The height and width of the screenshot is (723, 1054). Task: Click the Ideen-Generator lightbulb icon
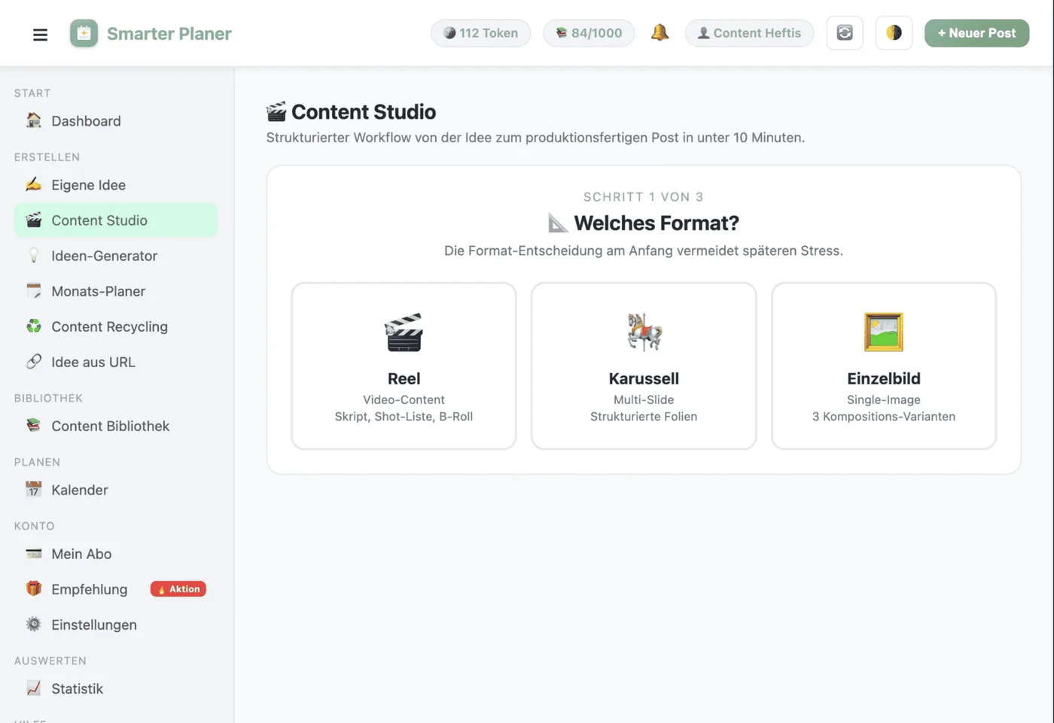coord(34,255)
